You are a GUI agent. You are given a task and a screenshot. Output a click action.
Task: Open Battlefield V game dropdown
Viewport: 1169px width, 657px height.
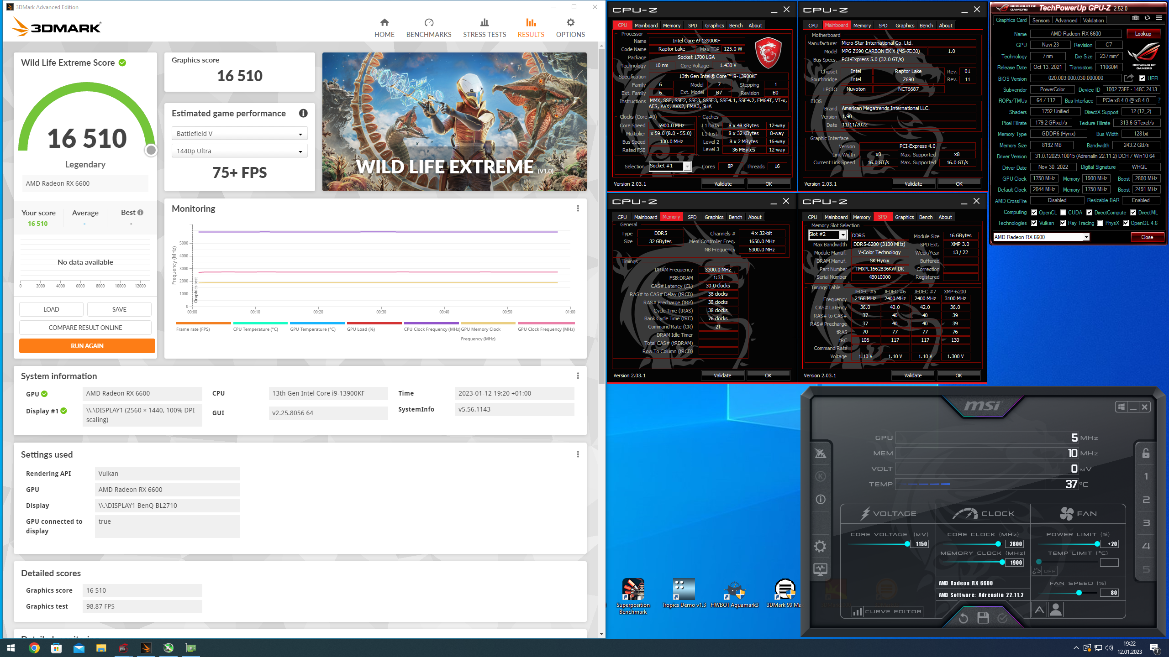tap(239, 134)
